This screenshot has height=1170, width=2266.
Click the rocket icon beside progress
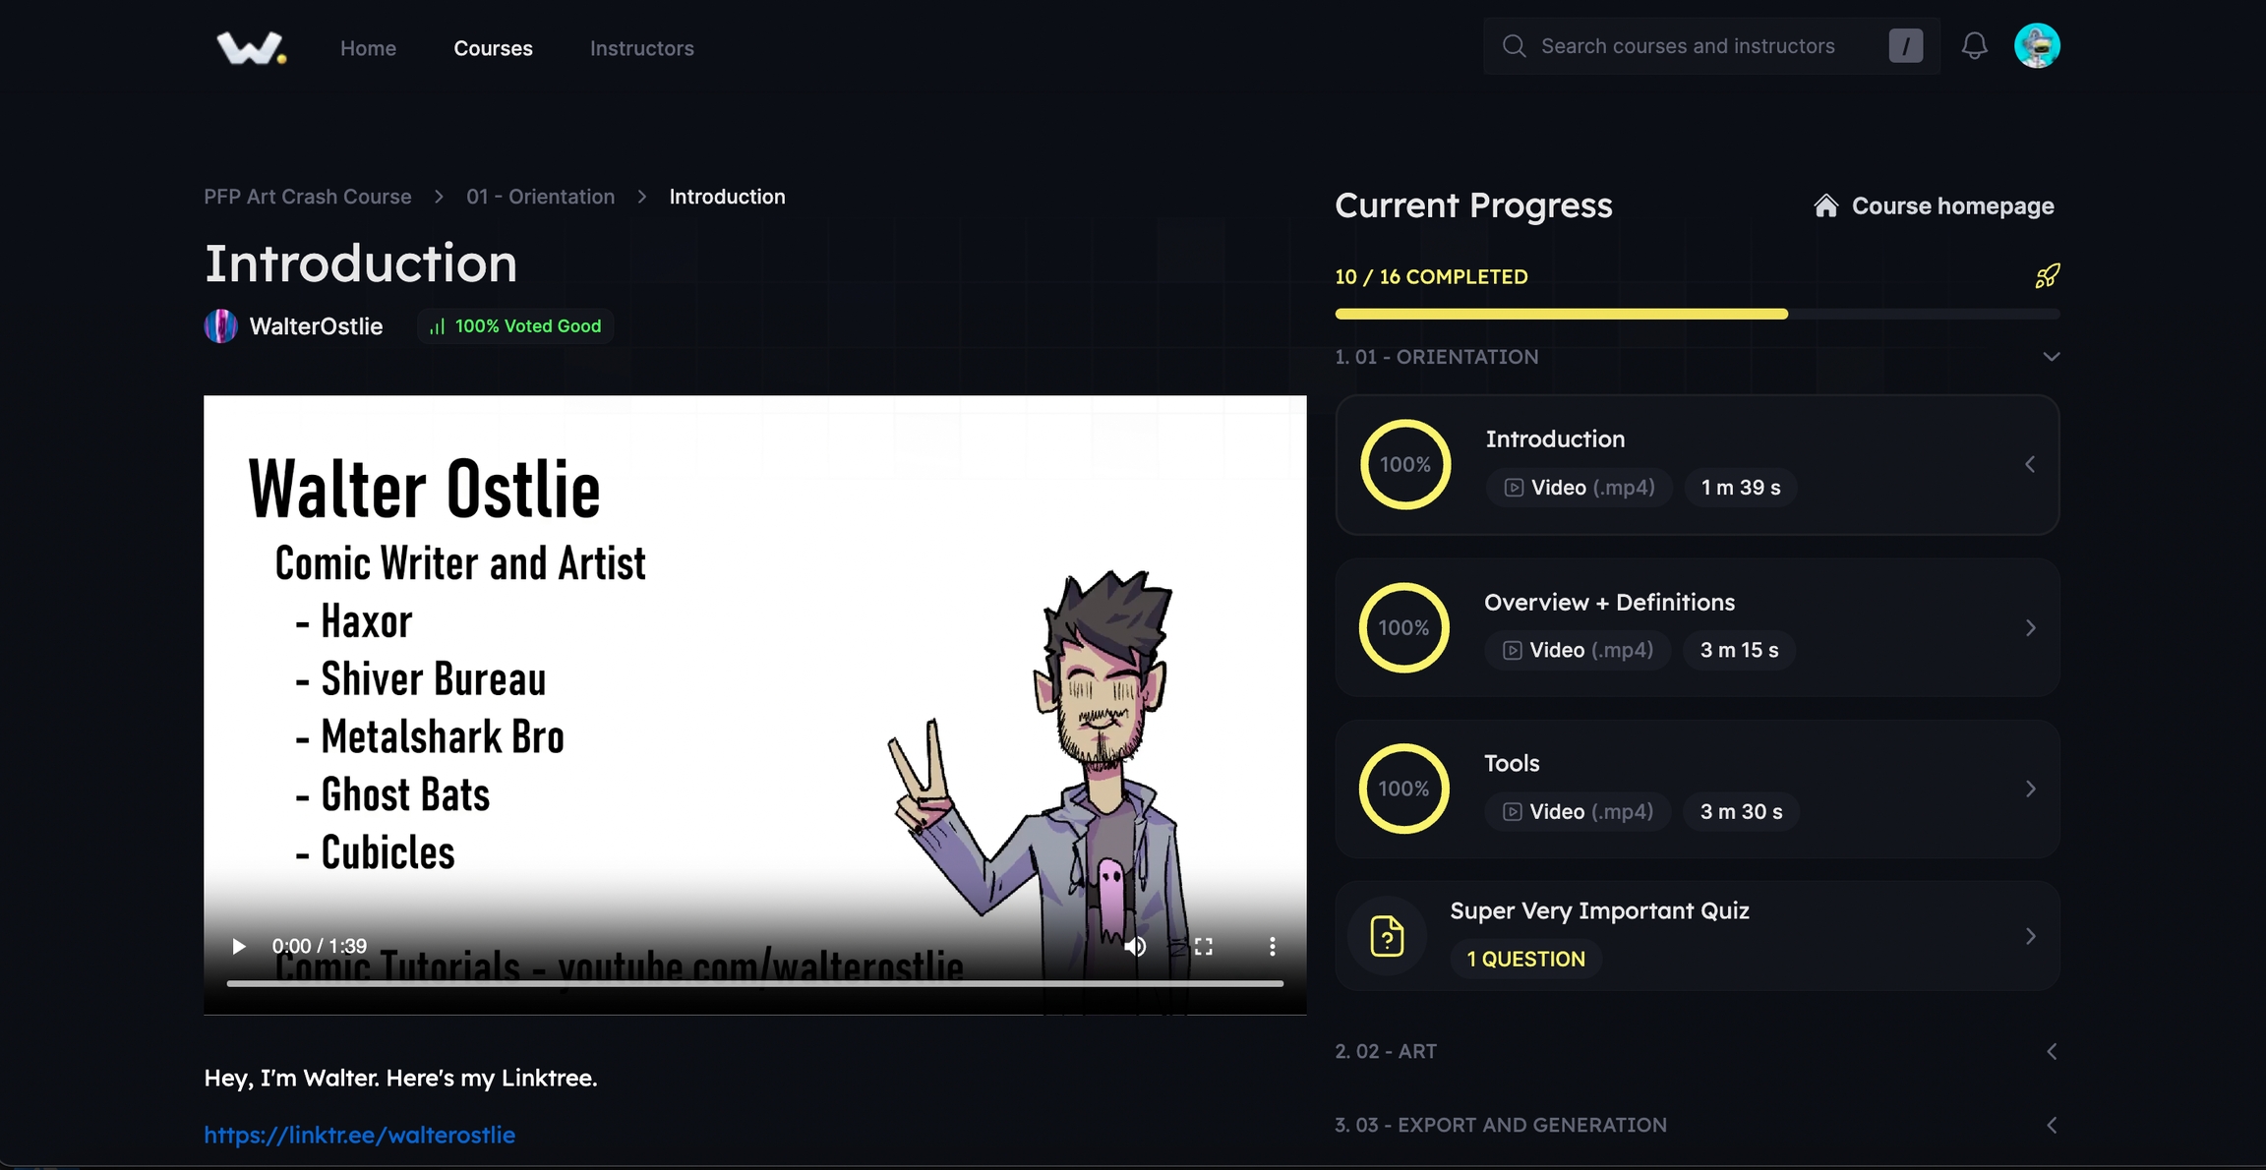2047,276
